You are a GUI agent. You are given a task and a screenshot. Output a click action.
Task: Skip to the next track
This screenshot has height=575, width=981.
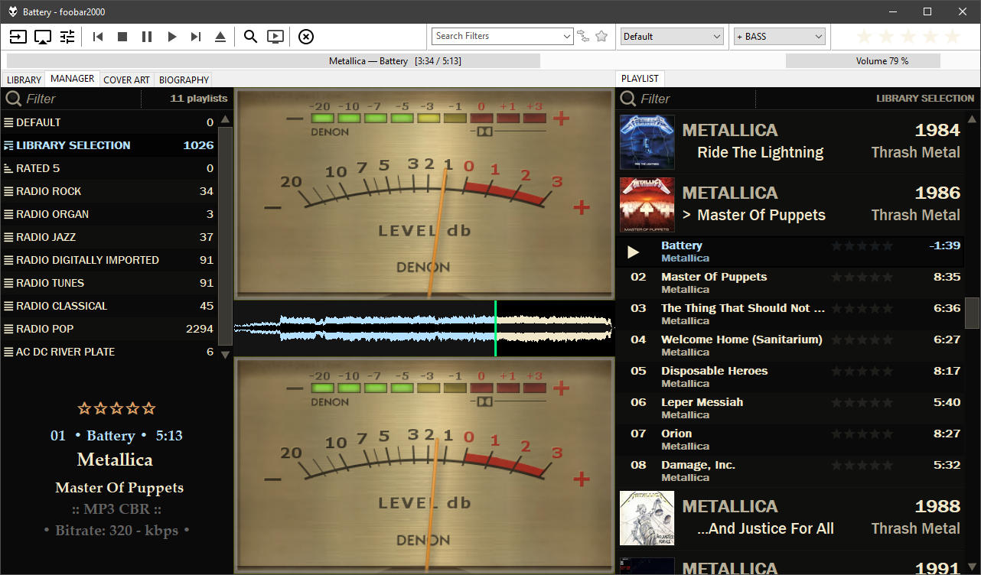point(196,37)
